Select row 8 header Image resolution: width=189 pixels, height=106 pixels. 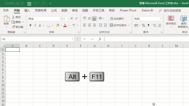3,77
